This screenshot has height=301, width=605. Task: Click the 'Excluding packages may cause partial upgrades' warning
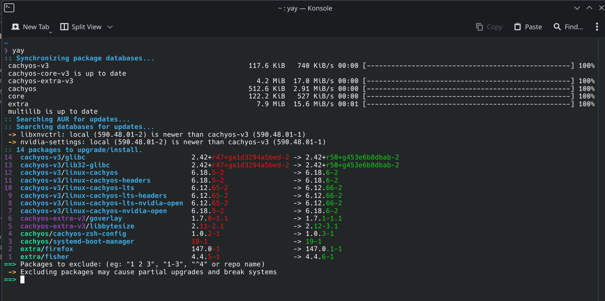coord(148,272)
